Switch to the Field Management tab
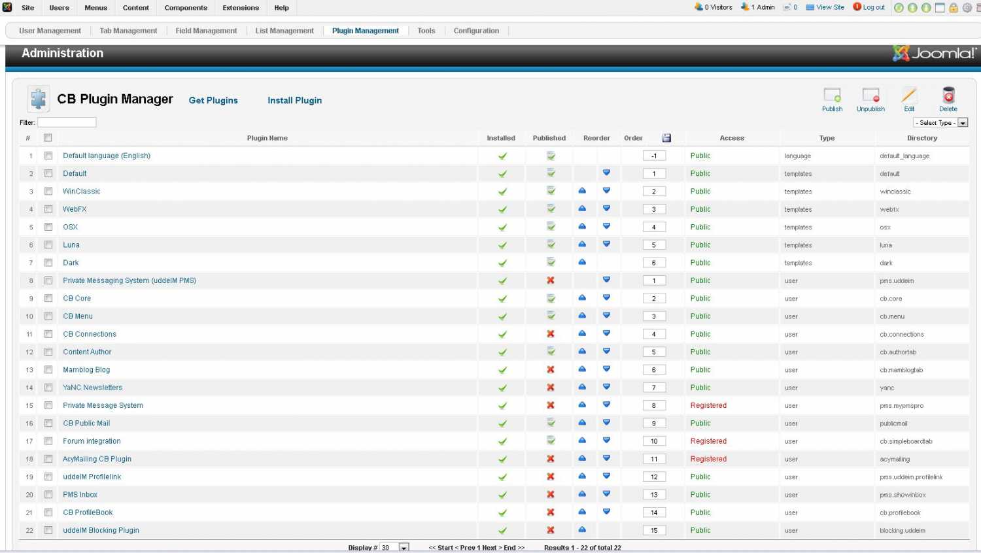981x553 pixels. coord(206,31)
